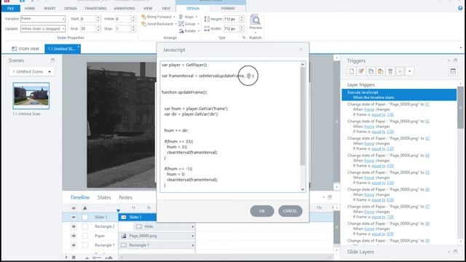Open the INSERT ribbon tab
This screenshot has width=466, height=262.
(x=50, y=8)
